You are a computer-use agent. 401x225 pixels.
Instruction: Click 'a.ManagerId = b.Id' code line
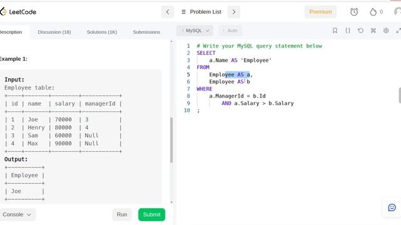[x=237, y=96]
